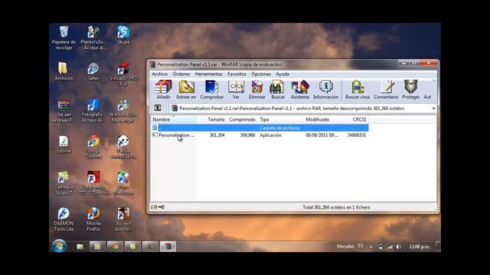Open the Herramientas menu
The width and height of the screenshot is (490, 275).
tap(209, 74)
